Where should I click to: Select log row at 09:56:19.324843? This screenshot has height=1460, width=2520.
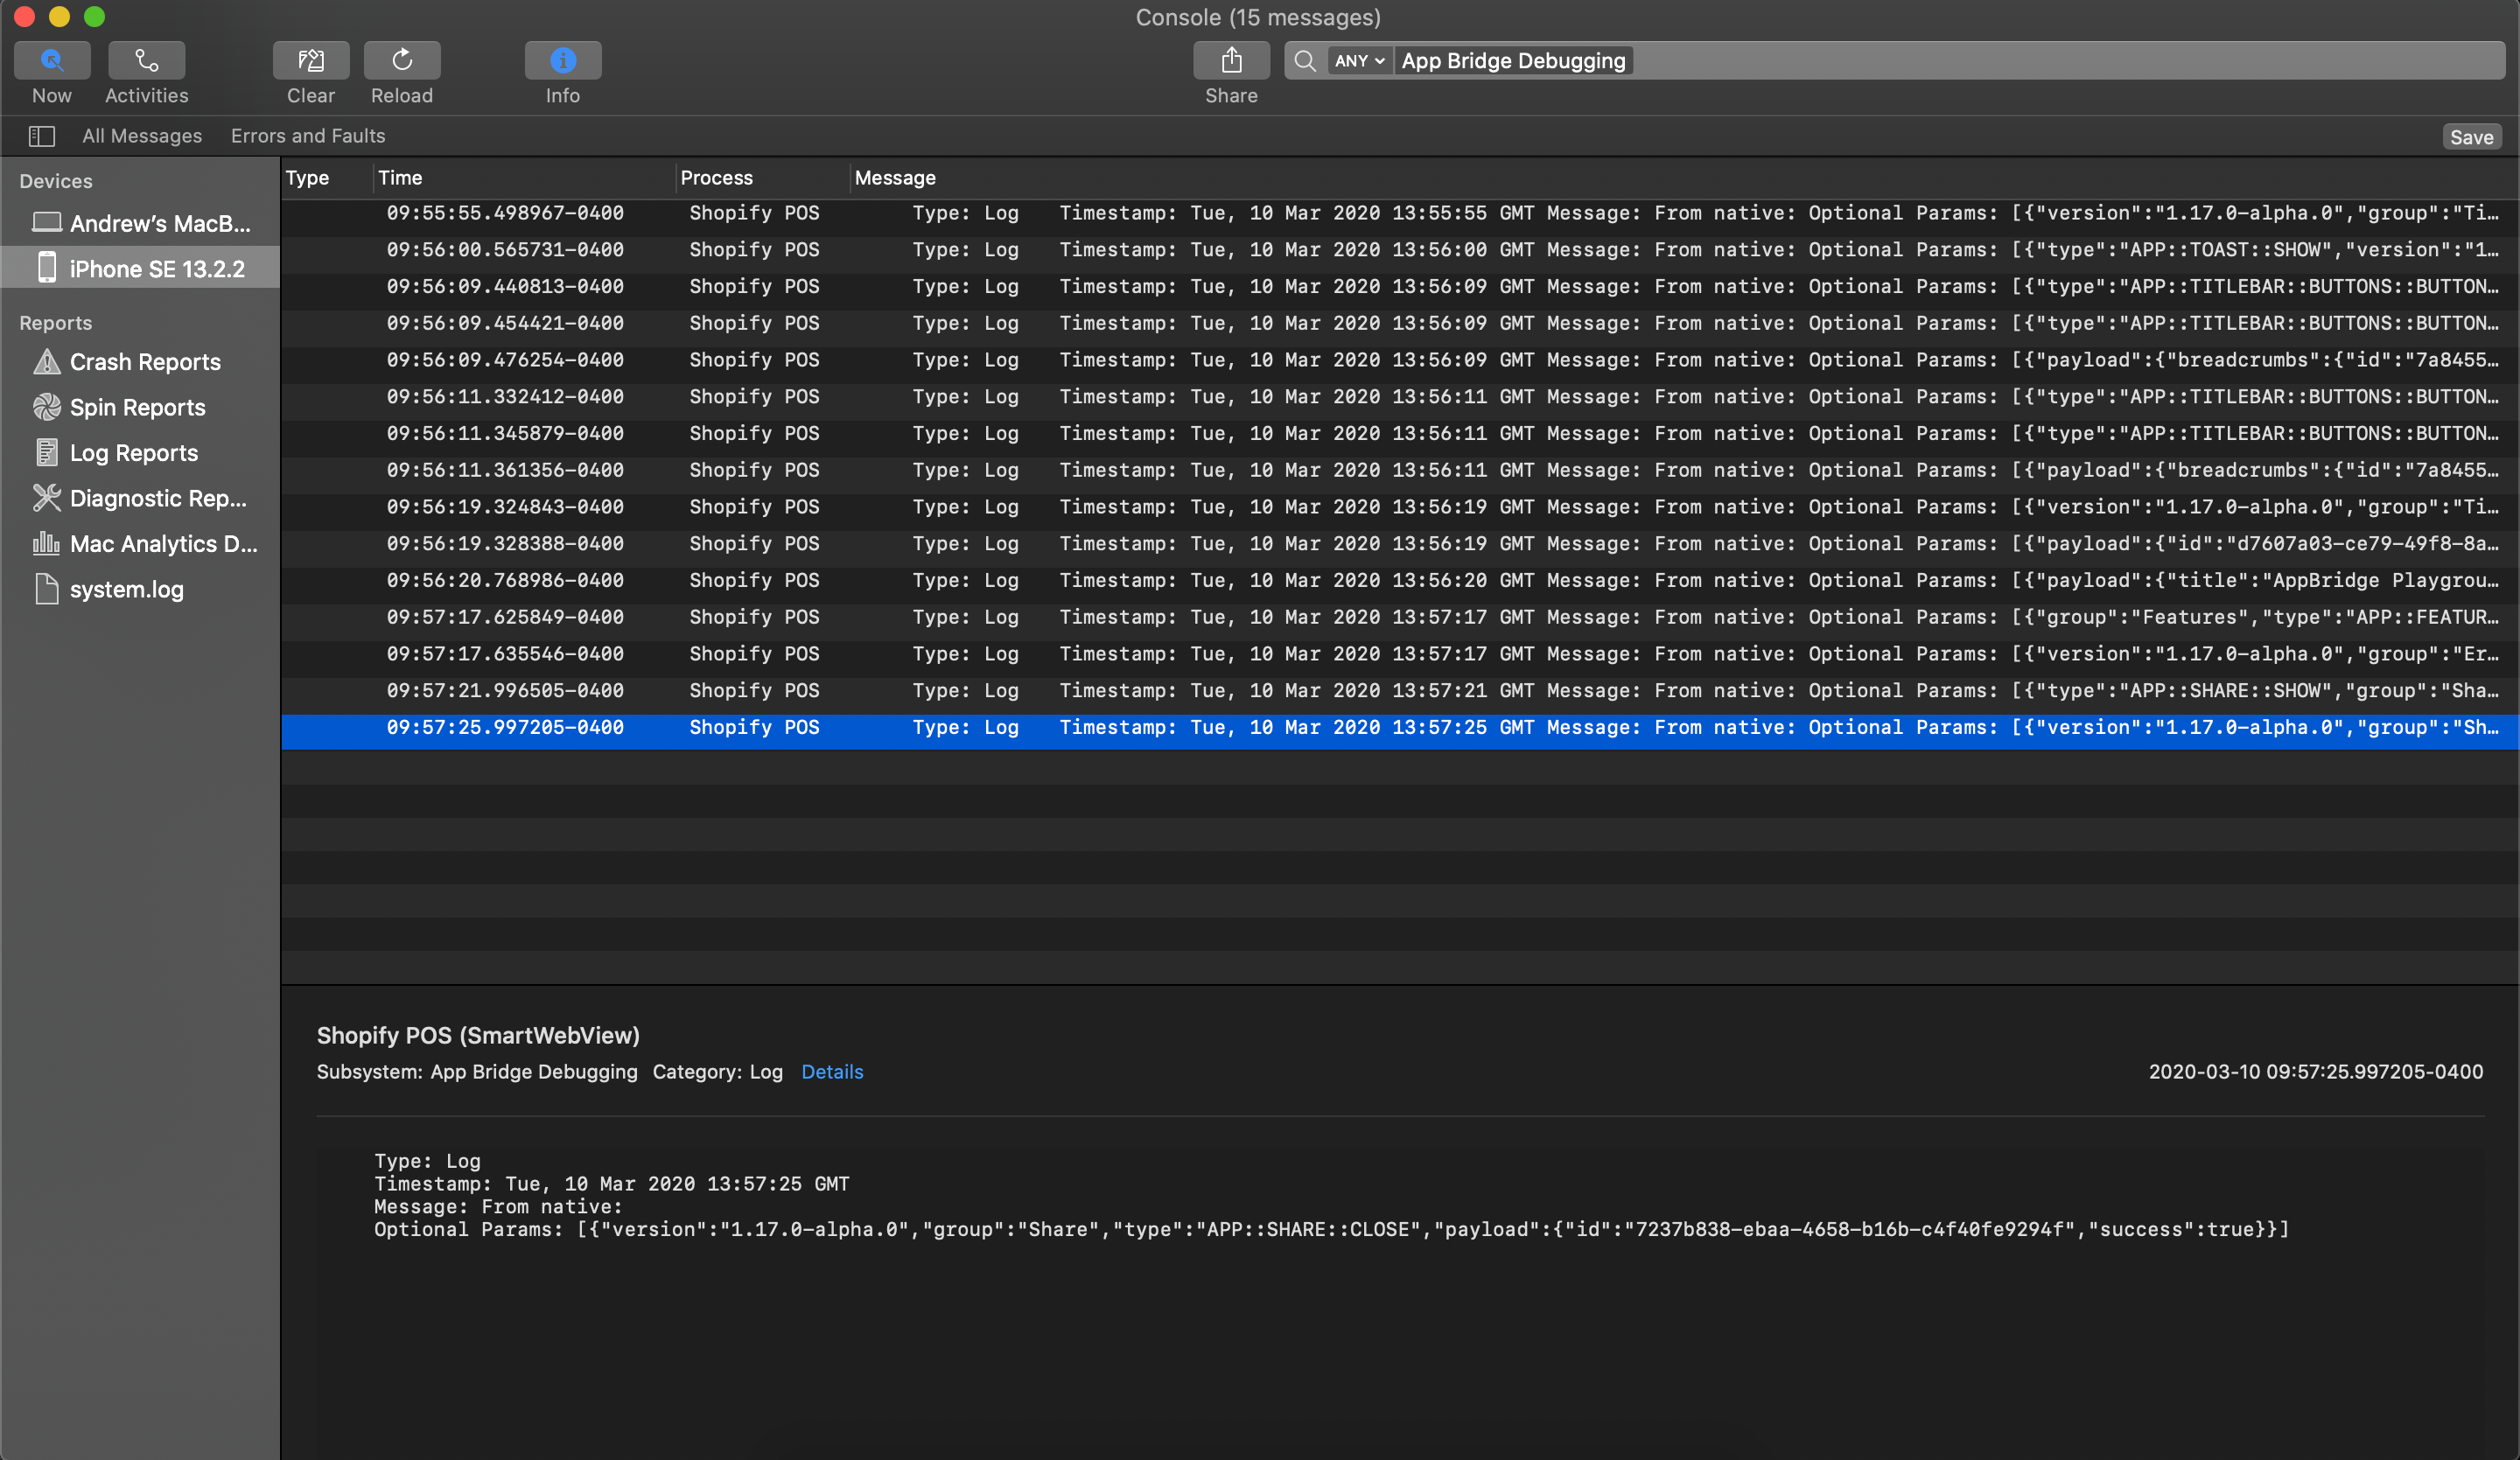[1400, 507]
